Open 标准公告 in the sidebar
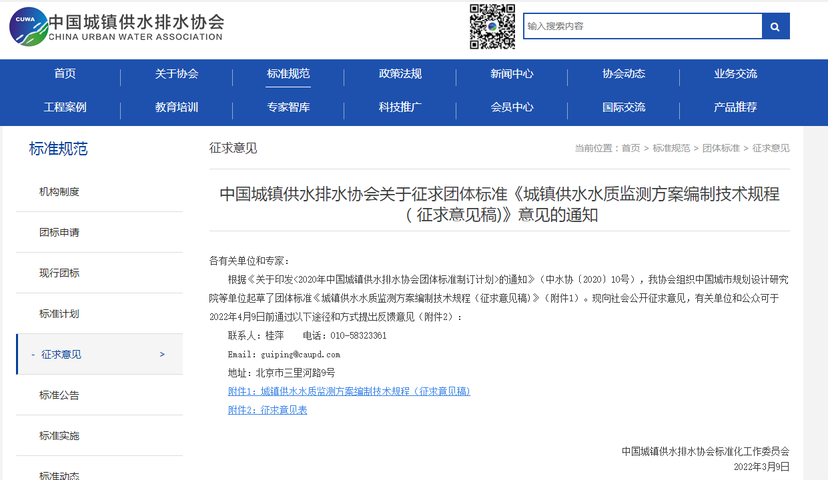 tap(59, 395)
